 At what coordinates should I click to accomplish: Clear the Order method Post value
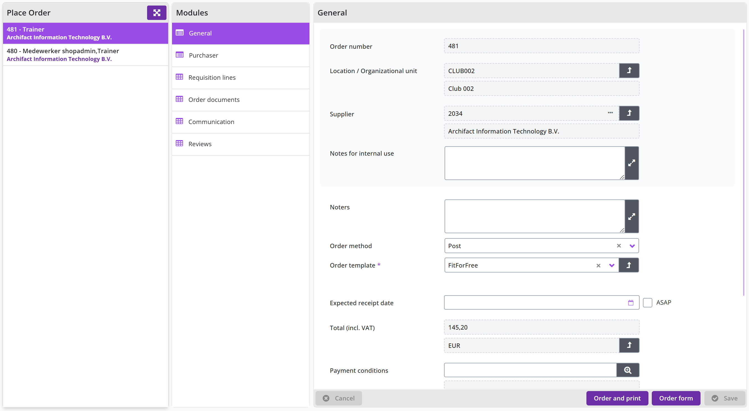click(x=619, y=246)
